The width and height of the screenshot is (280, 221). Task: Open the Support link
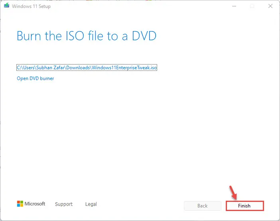[64, 204]
